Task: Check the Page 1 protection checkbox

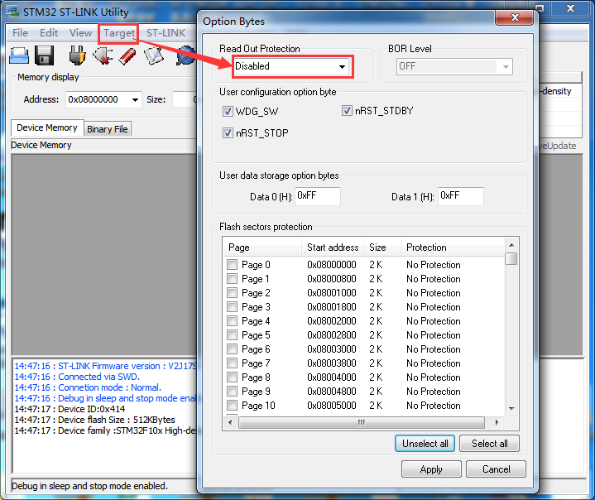Action: 232,278
